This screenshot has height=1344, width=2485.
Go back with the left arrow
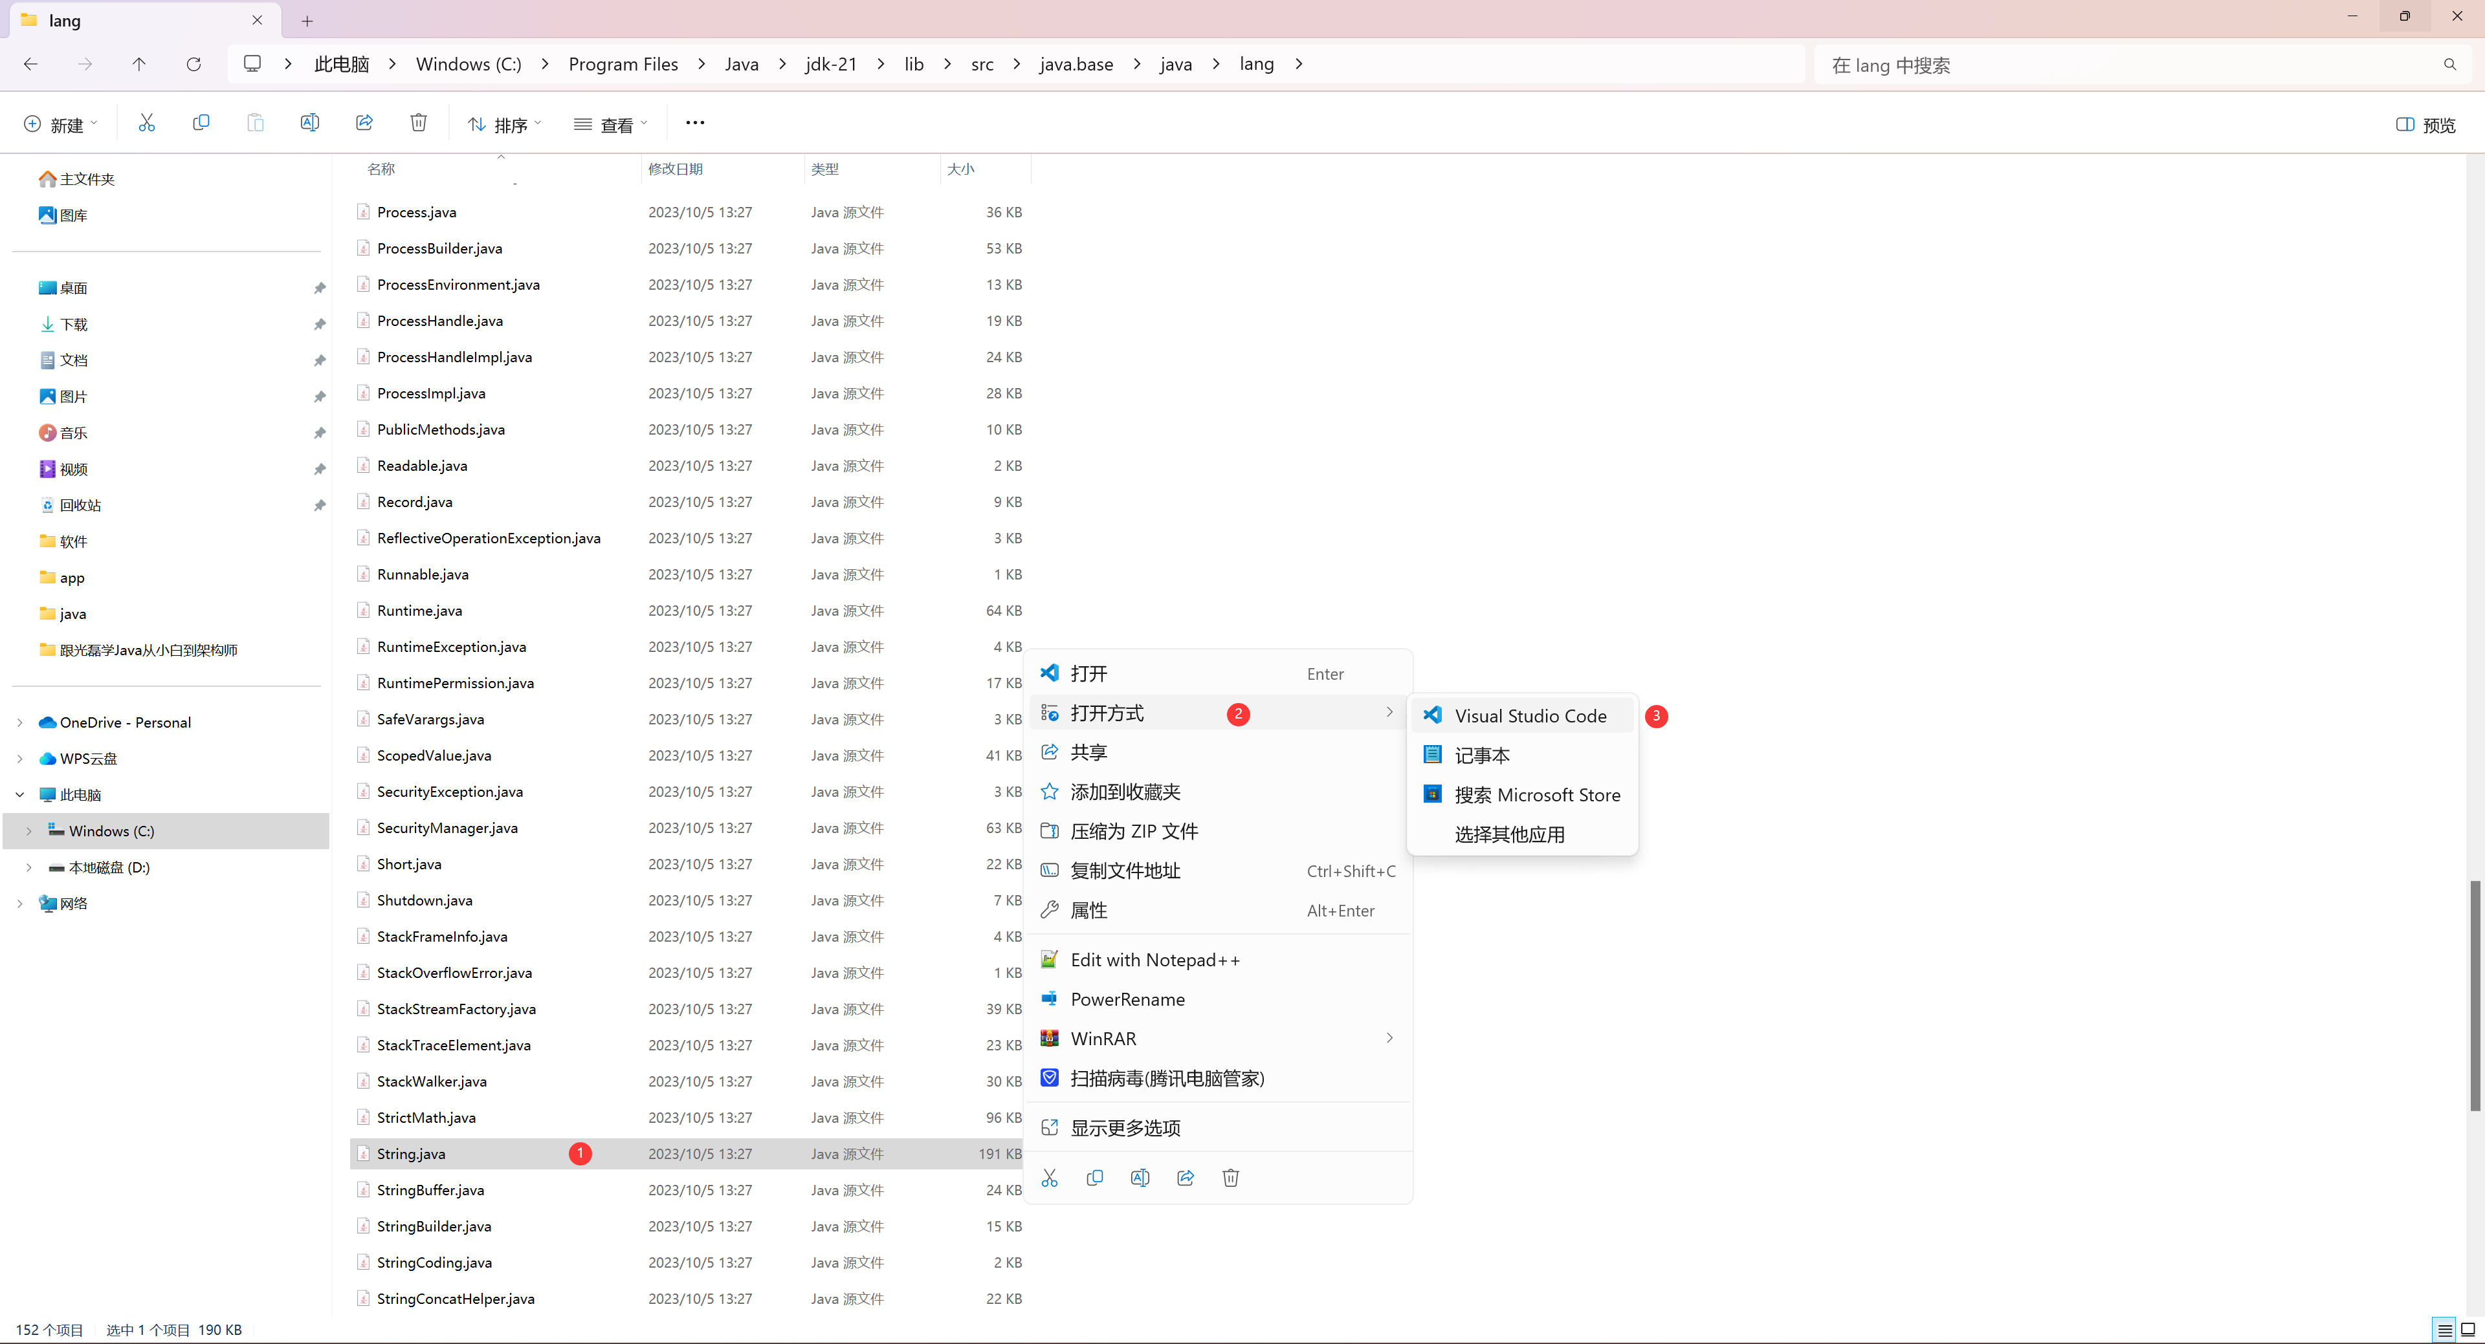(31, 65)
